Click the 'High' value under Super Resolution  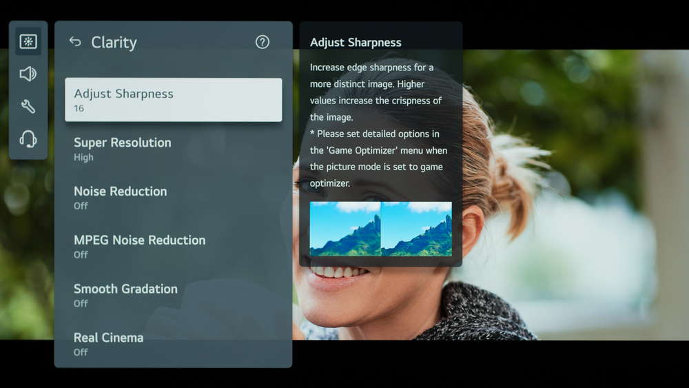83,158
